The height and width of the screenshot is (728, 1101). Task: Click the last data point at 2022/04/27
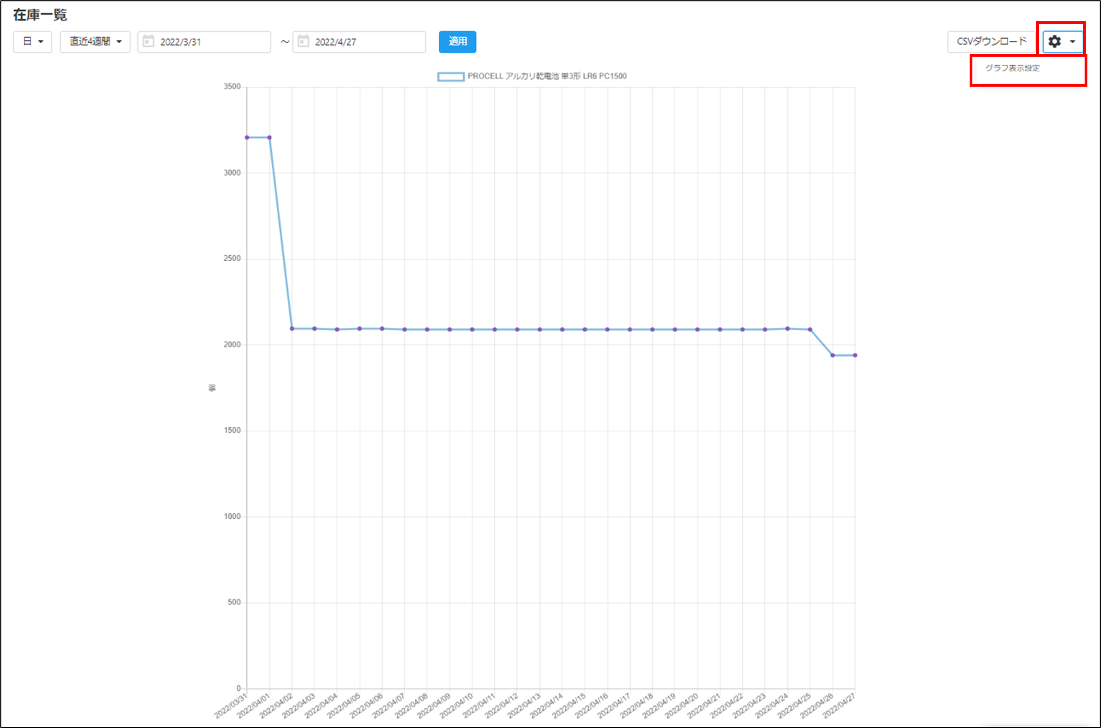(855, 356)
